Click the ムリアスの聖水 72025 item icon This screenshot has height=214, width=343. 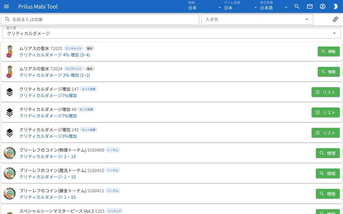10,51
